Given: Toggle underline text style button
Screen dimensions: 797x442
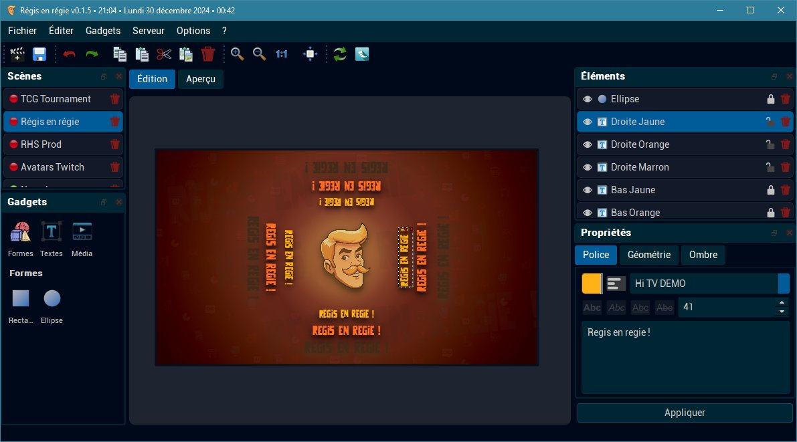Looking at the screenshot, I should pyautogui.click(x=640, y=308).
